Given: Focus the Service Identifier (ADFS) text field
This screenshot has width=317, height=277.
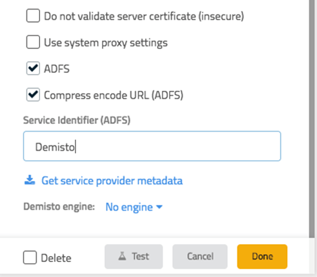Looking at the screenshot, I should pyautogui.click(x=152, y=146).
